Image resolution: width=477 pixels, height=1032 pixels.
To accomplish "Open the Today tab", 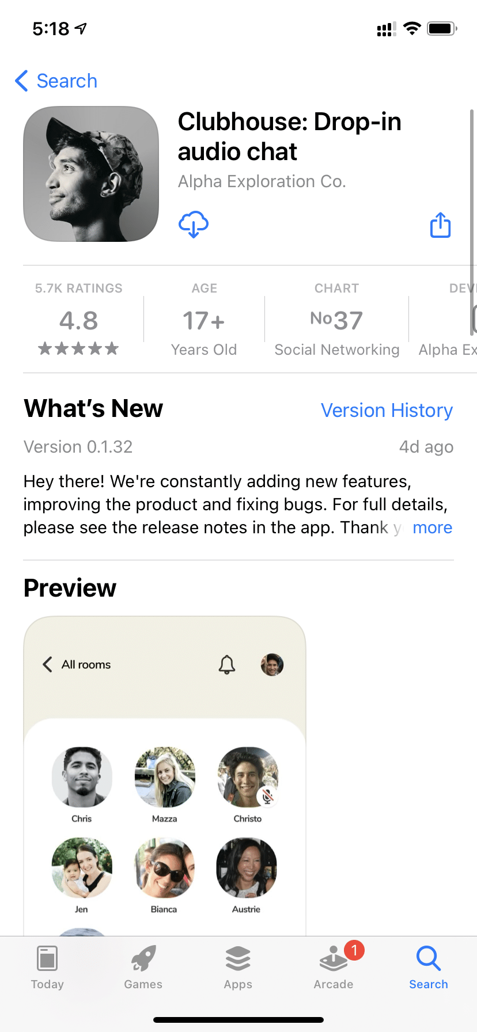I will tap(47, 967).
